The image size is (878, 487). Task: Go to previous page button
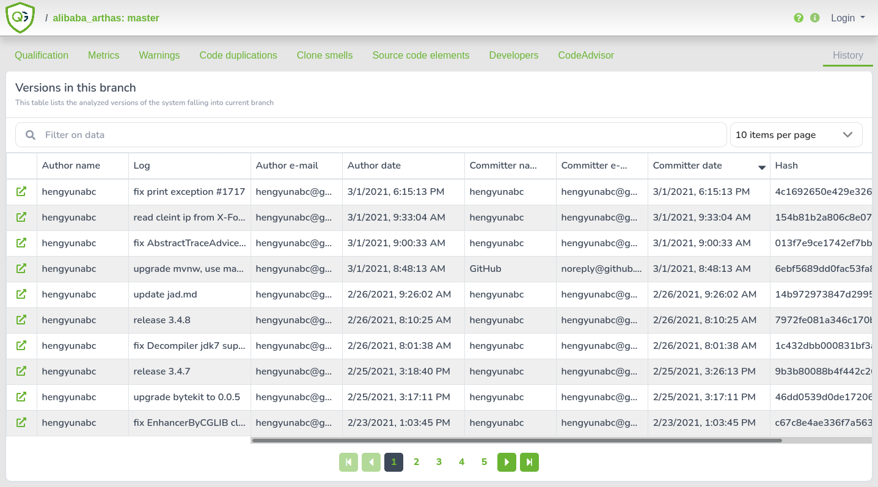(371, 462)
